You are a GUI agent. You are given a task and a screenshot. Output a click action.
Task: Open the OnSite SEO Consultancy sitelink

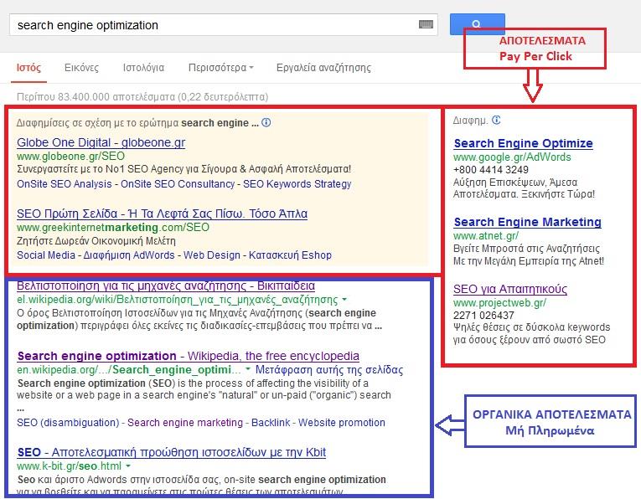tap(178, 184)
